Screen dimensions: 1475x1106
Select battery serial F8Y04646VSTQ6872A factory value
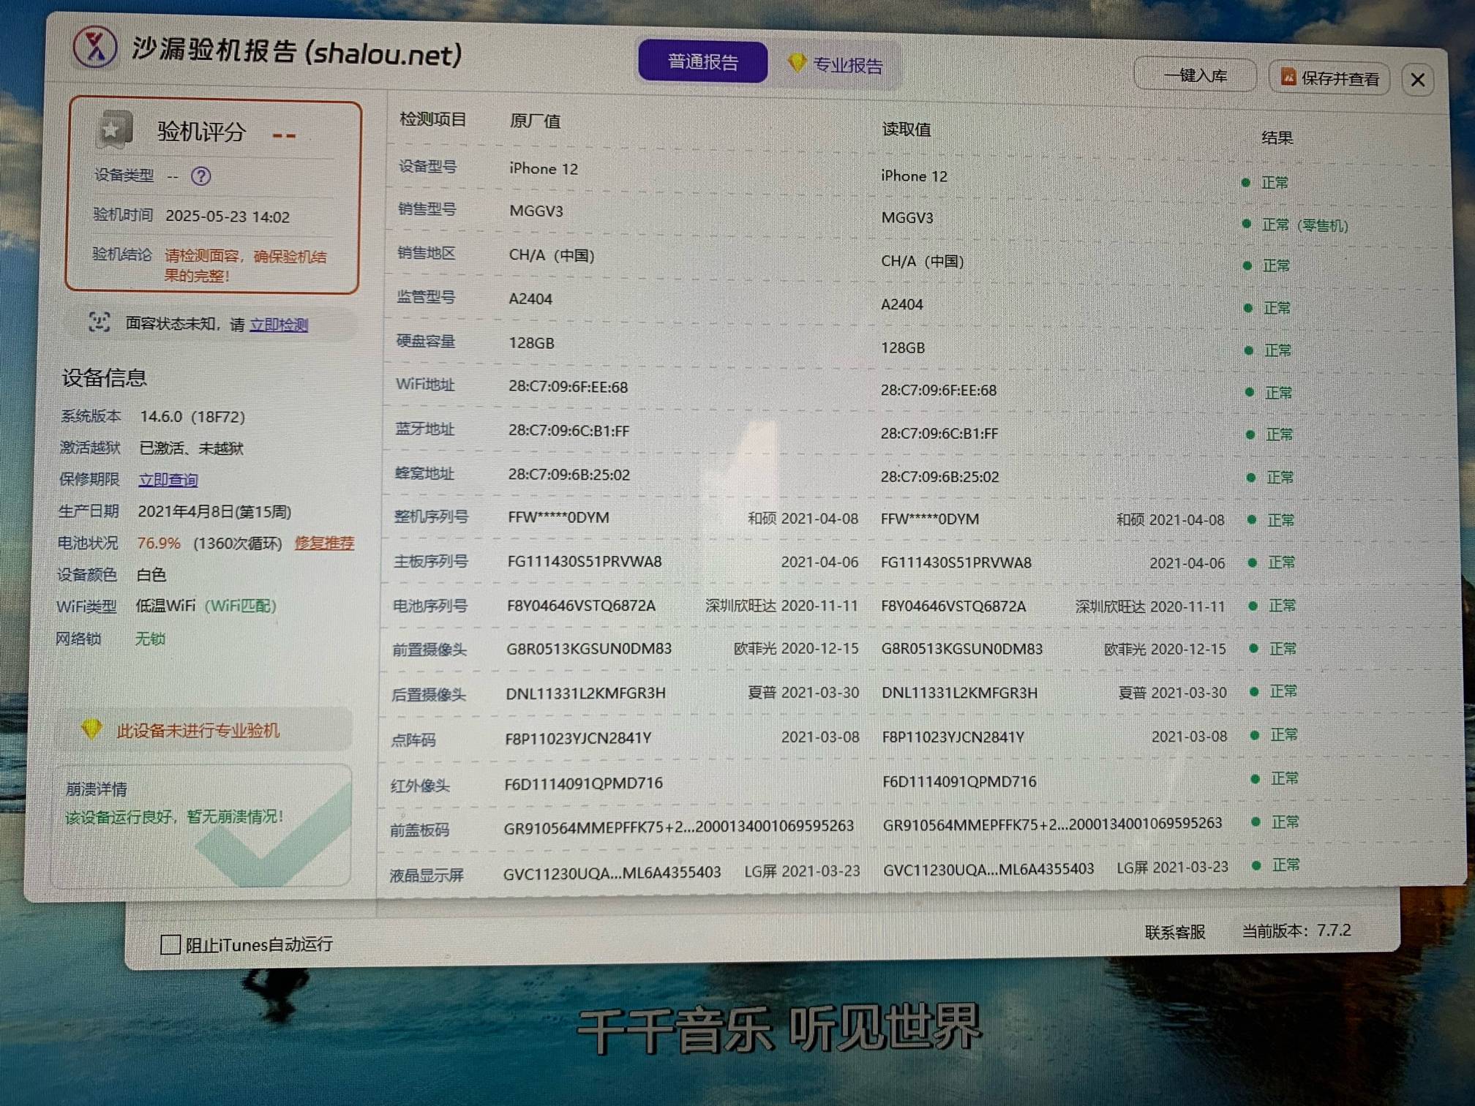coord(581,606)
